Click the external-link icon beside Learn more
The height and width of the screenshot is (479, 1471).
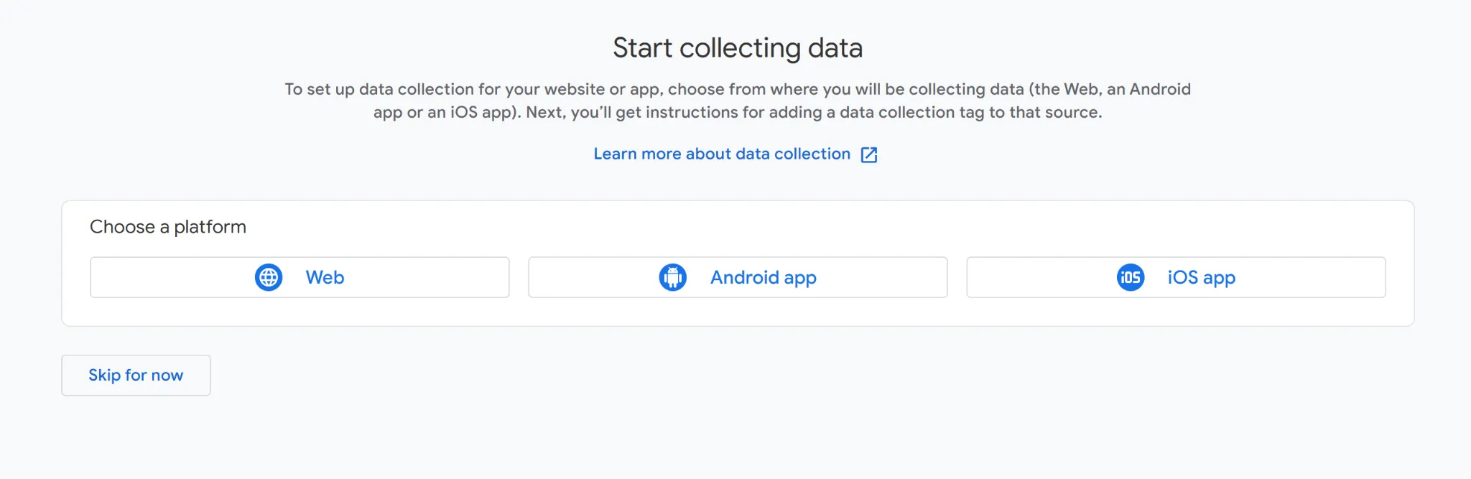[869, 154]
